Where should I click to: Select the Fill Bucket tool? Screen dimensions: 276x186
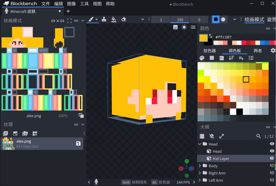pos(114,19)
